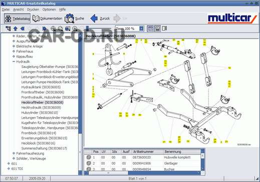Toggle the second panel layout button

coord(157,28)
